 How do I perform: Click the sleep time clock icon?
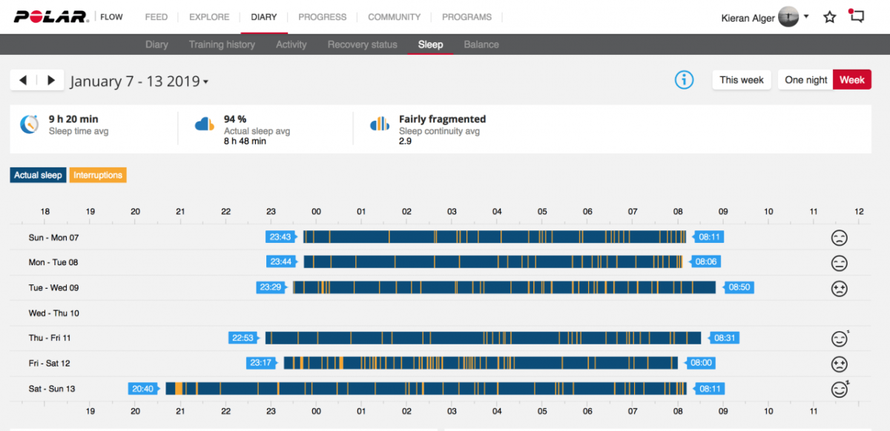(x=30, y=124)
